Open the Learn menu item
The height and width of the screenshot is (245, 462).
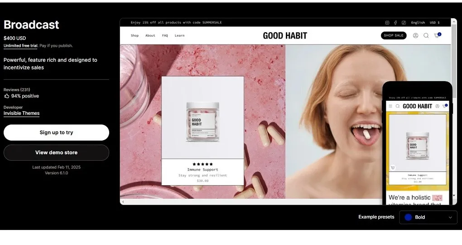coord(179,35)
